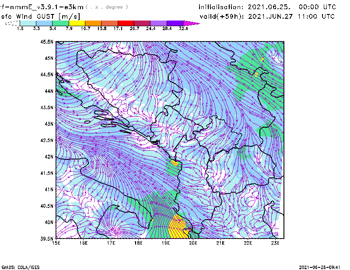This screenshot has height=270, width=350.
Task: Click the 45.5N latitude label
Action: [x=47, y=42]
